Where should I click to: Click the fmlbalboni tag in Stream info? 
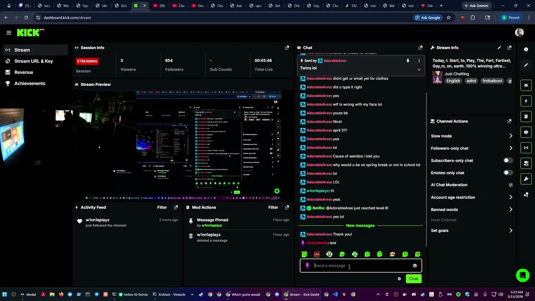point(492,81)
